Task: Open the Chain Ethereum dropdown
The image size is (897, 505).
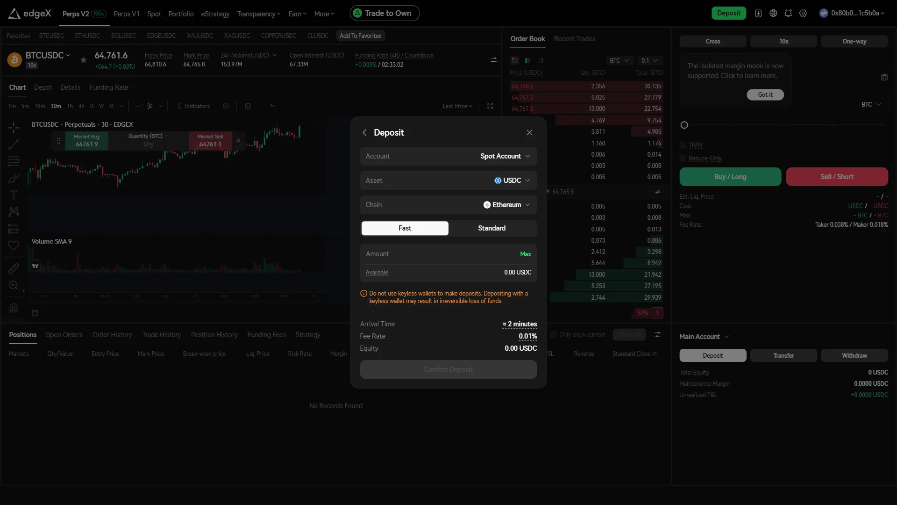Action: coord(448,205)
